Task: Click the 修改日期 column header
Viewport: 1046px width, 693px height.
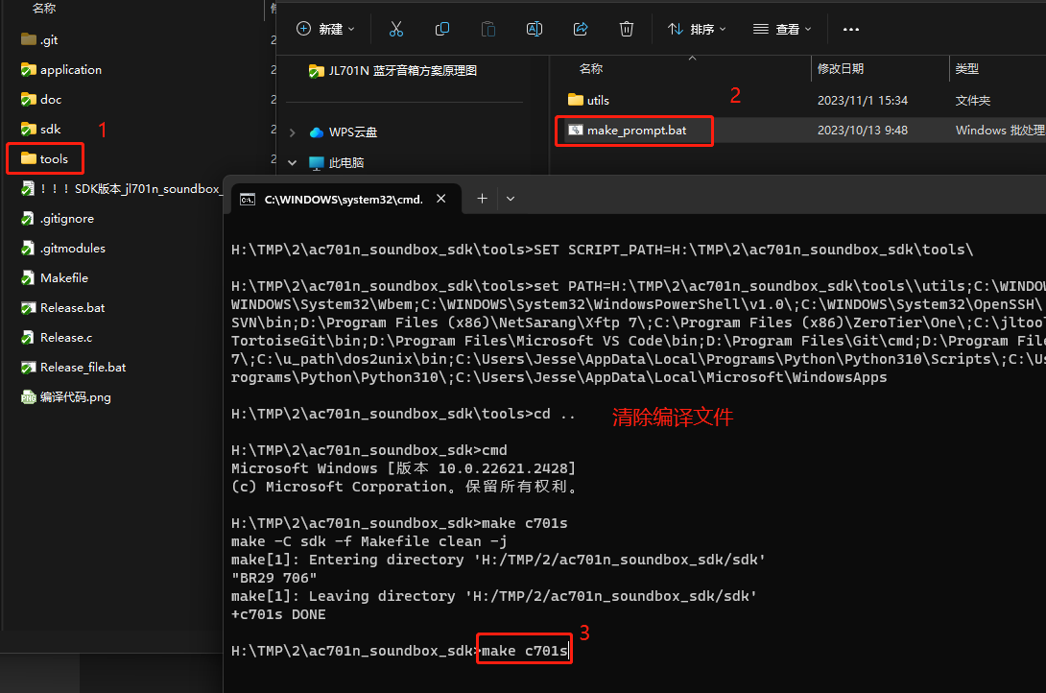Action: tap(841, 69)
